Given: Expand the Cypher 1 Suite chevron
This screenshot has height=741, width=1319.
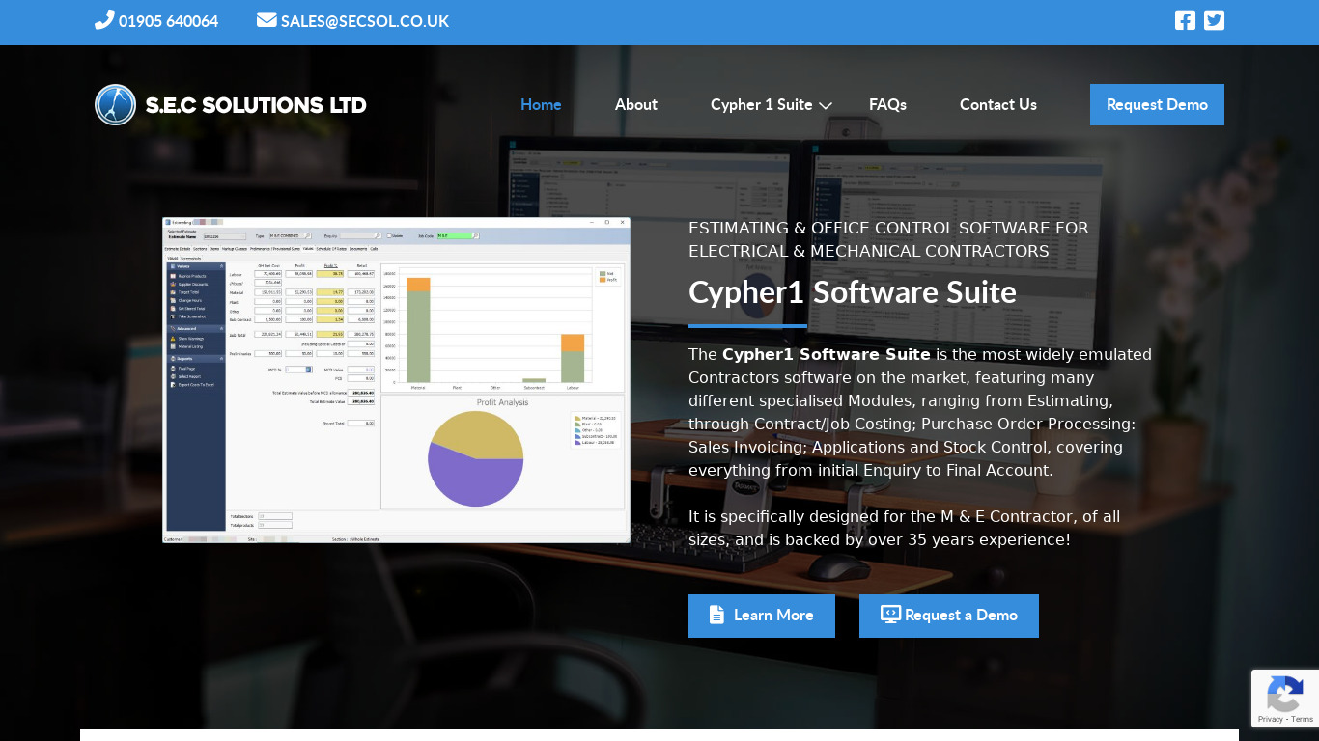Looking at the screenshot, I should 826,105.
